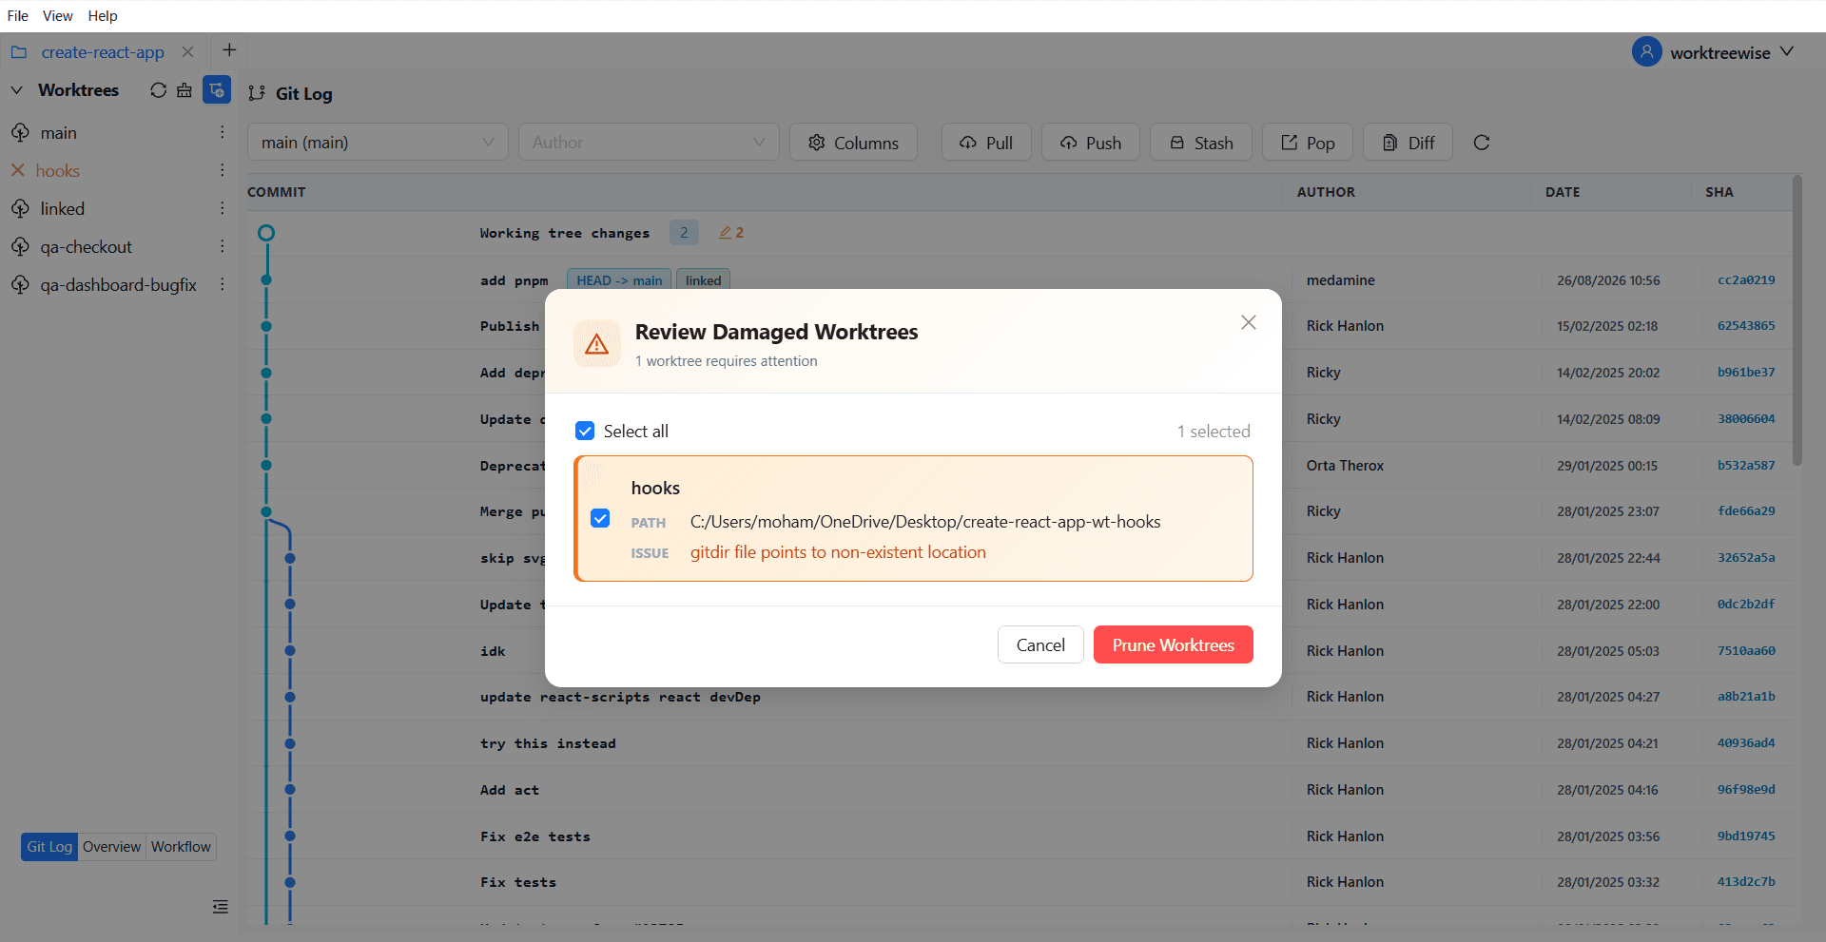Click the HEAD -> main branch tag
Screen dimensions: 1826x942
point(619,280)
